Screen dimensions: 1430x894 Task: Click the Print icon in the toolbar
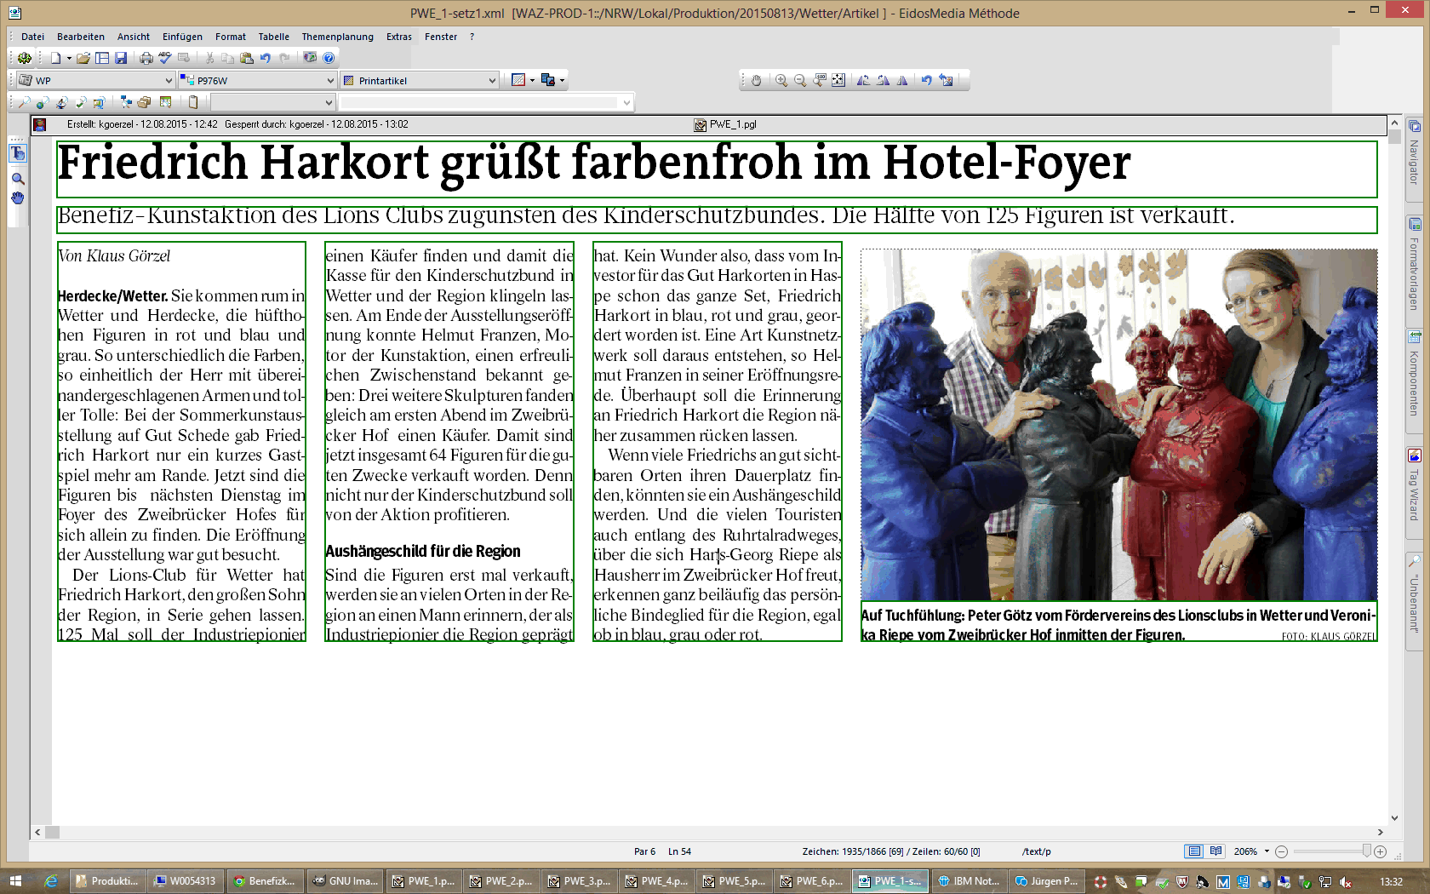point(146,58)
